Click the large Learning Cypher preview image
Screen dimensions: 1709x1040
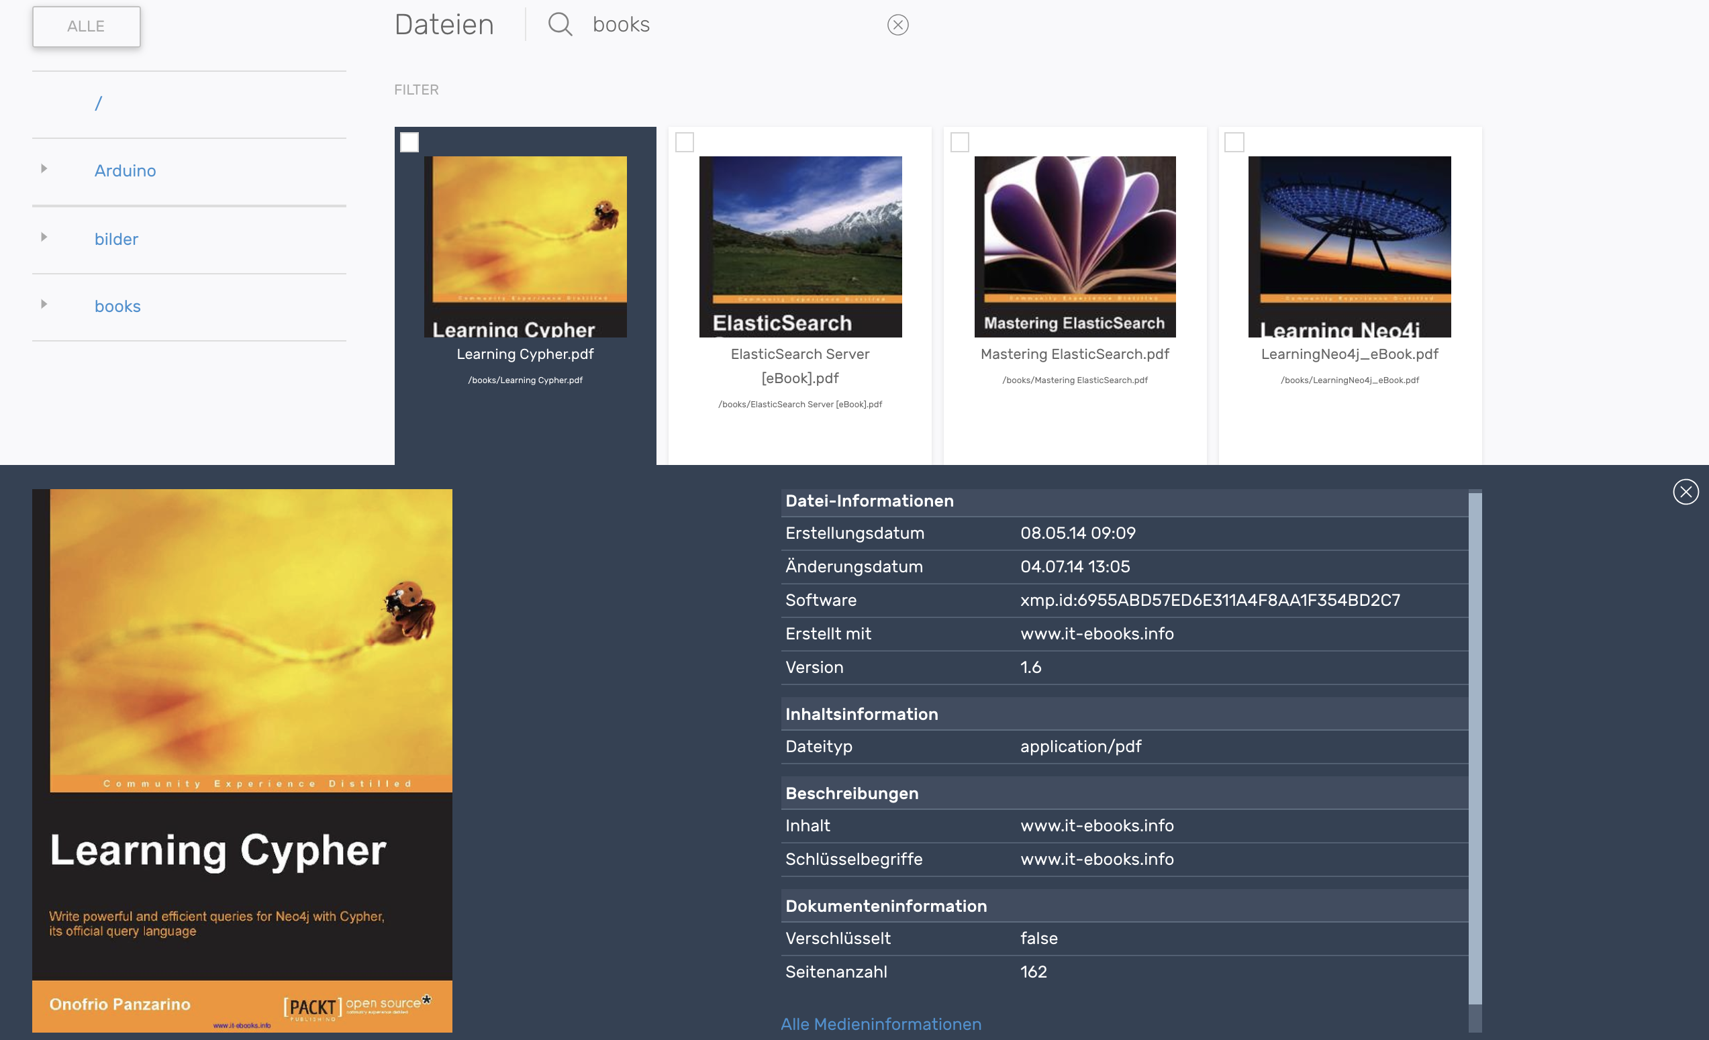[x=242, y=760]
